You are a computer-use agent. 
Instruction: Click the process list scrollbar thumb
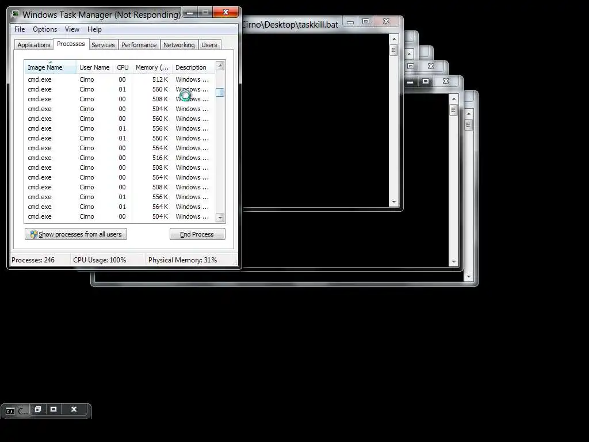coord(220,92)
